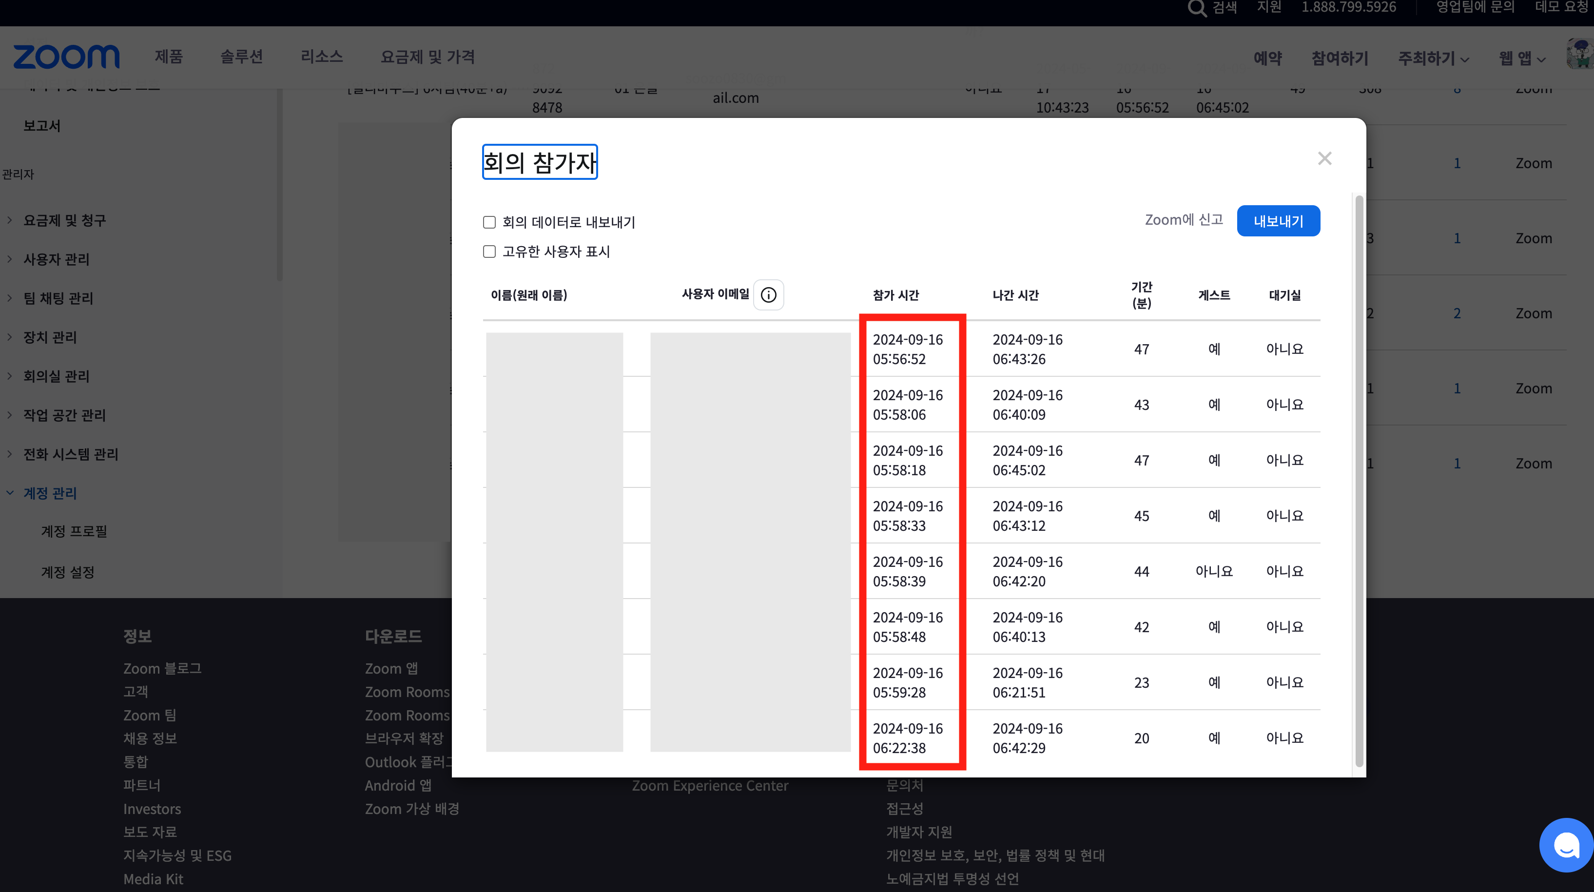Click the email info icon in header
The image size is (1594, 892).
pos(769,295)
